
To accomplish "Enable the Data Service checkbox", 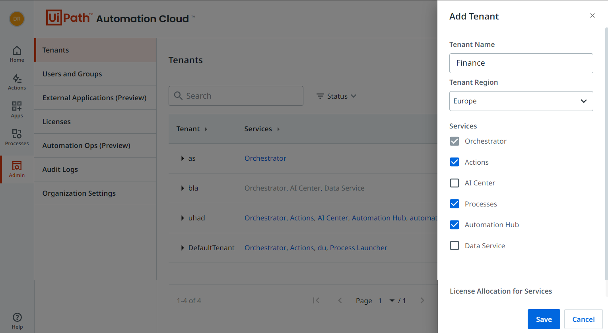I will click(x=455, y=245).
